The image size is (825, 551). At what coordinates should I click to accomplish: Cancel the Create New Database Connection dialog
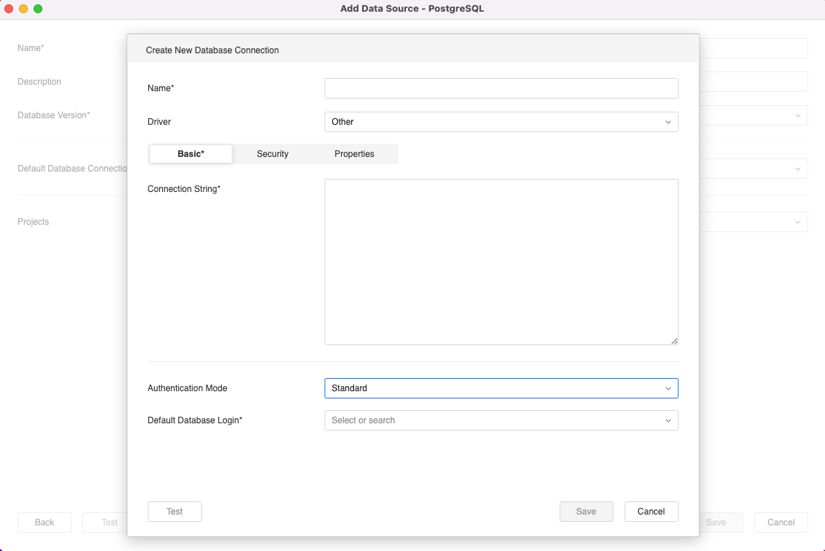651,512
